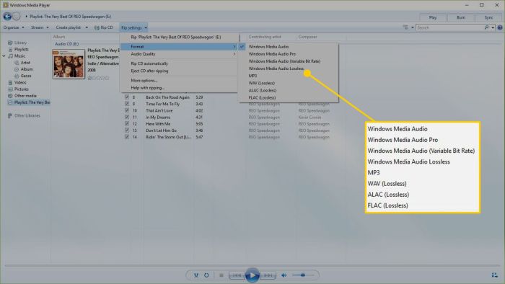
Task: Open the Format submenu
Action: coord(179,47)
